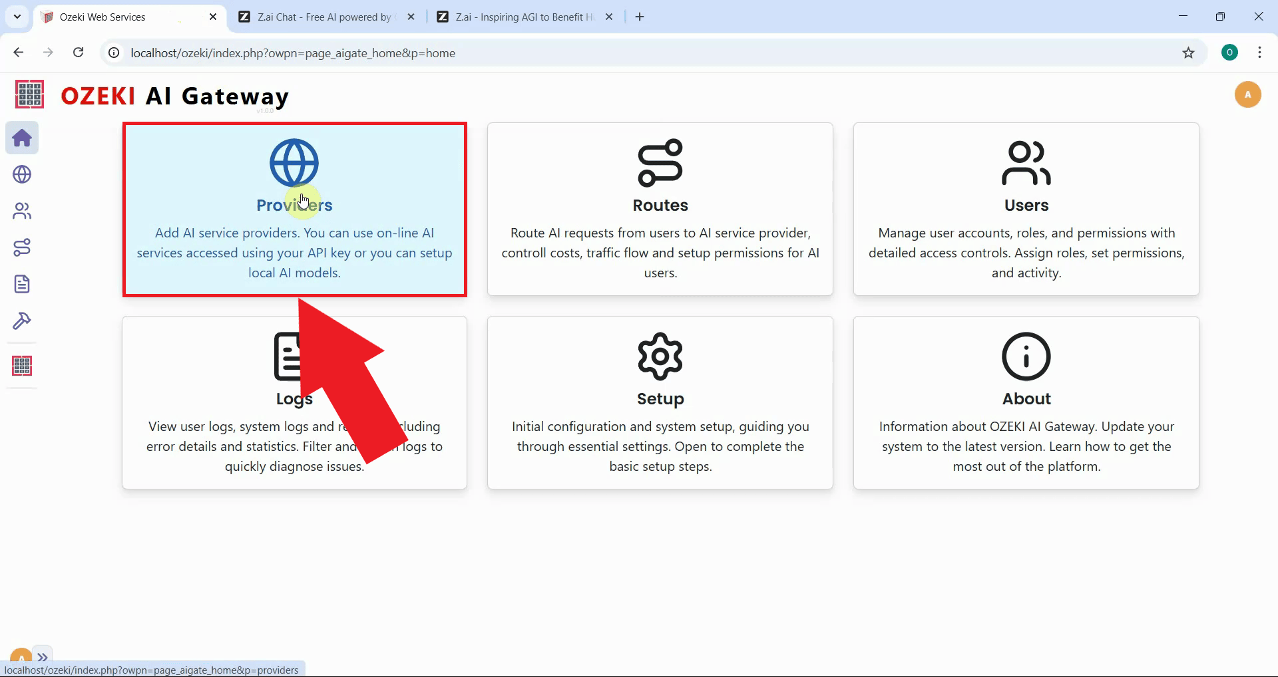Viewport: 1278px width, 677px height.
Task: Click the gear icon on the Setup card
Action: tap(660, 355)
